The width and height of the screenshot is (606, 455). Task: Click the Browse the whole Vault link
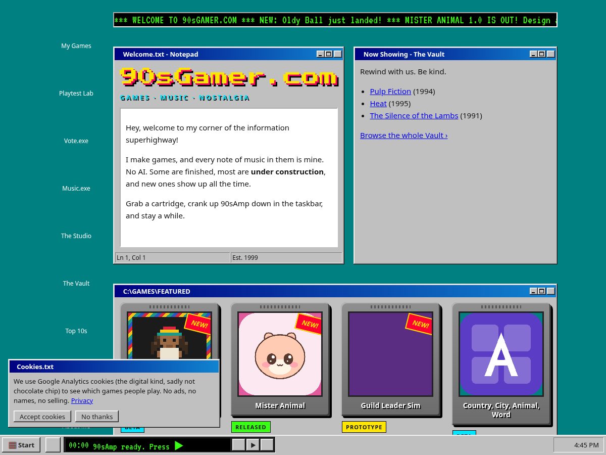coord(403,135)
